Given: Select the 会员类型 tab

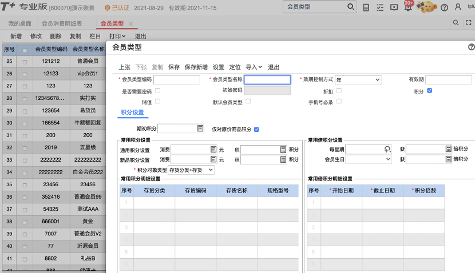Looking at the screenshot, I should (112, 23).
